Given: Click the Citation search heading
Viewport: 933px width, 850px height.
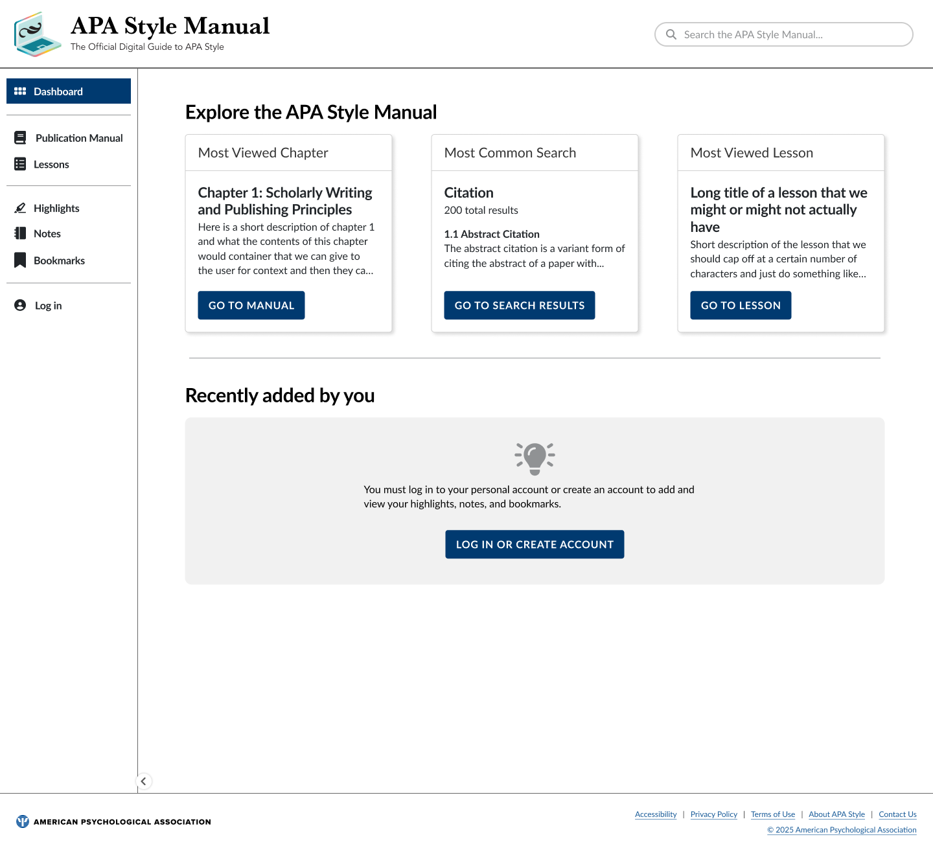Looking at the screenshot, I should coord(469,192).
